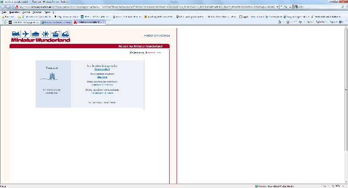Click the add-to-favorites-bar star icon
This screenshot has height=188, width=348.
[19, 17]
